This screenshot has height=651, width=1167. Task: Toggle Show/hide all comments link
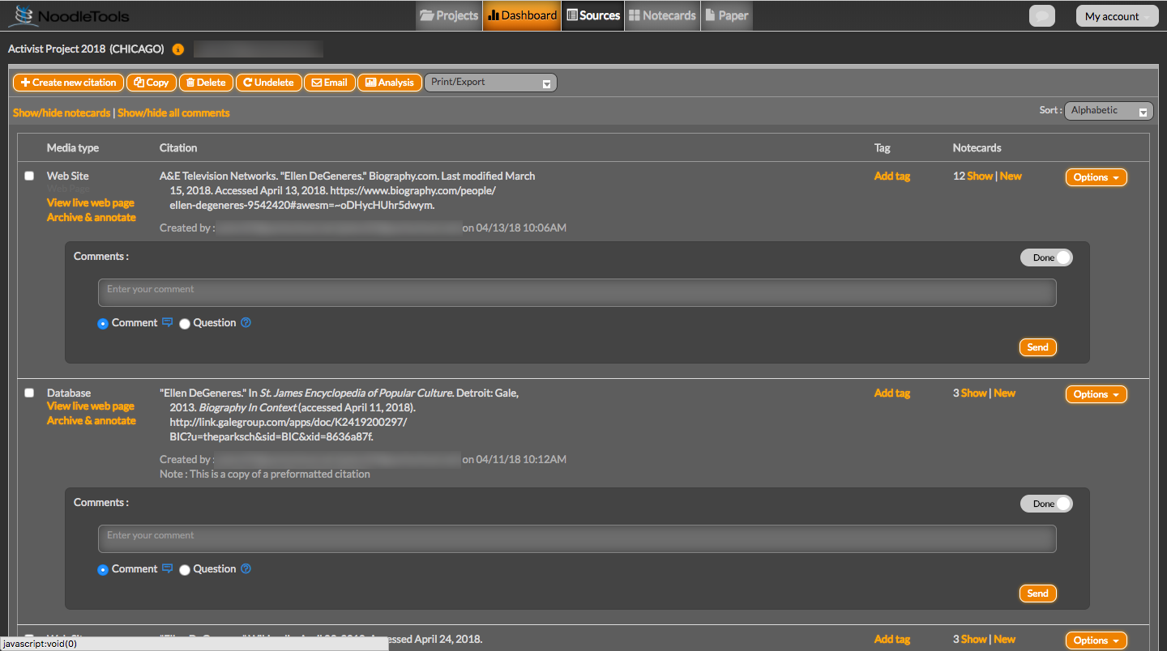173,113
